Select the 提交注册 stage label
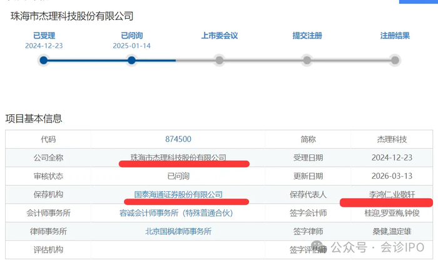This screenshot has width=438, height=265. (x=307, y=36)
